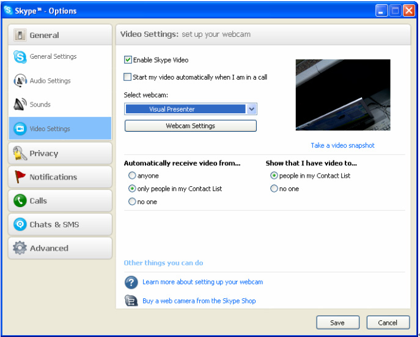Close the Skype Options window
The height and width of the screenshot is (337, 420).
409,11
